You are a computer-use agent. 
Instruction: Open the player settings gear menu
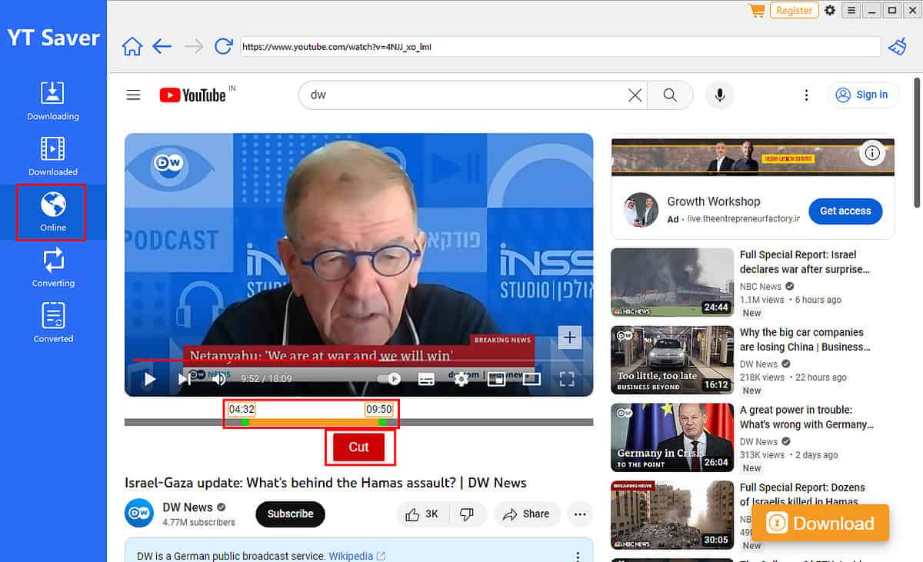pos(460,378)
